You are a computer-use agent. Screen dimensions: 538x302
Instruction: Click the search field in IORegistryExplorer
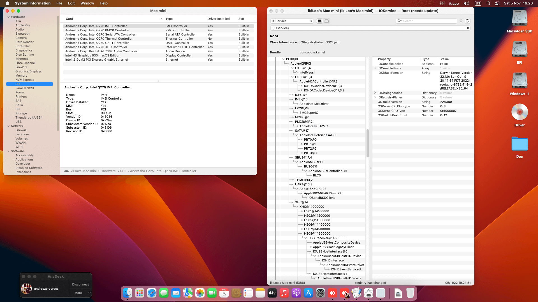click(x=426, y=21)
